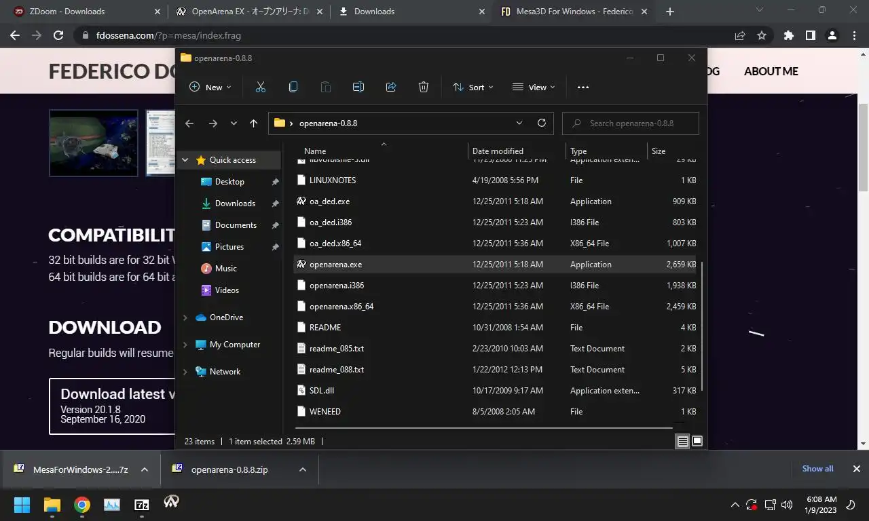869x521 pixels.
Task: Select Downloads in navigation pane
Action: click(235, 204)
